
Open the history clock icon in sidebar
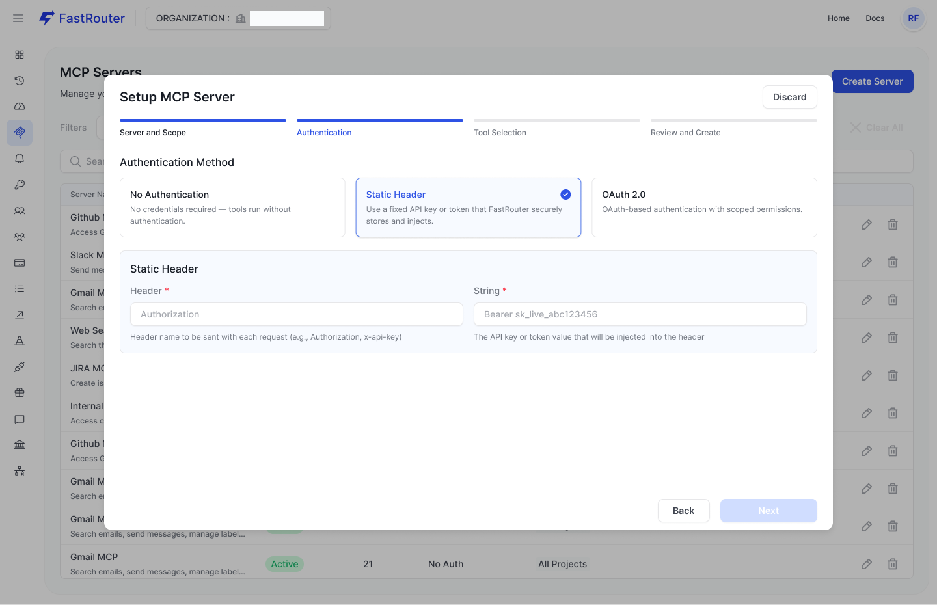[x=20, y=81]
